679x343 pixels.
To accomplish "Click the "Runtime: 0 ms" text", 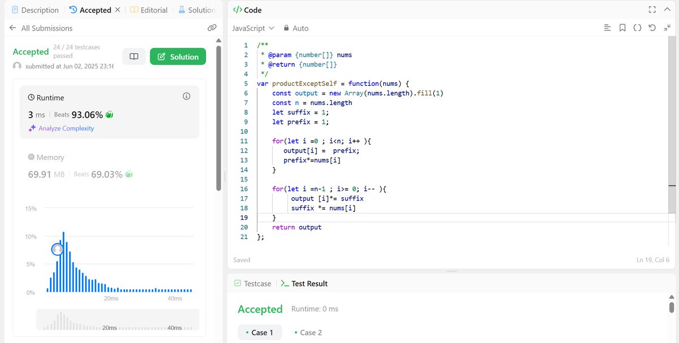I will point(315,309).
